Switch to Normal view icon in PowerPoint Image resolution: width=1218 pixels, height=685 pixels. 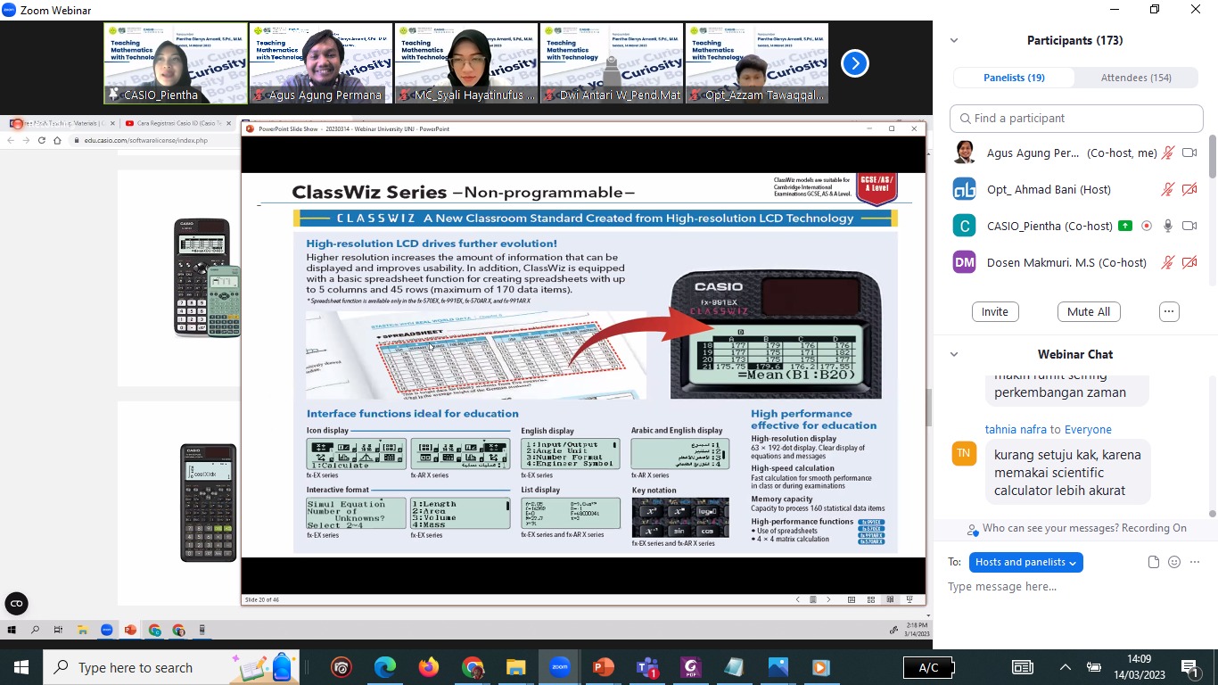click(852, 599)
